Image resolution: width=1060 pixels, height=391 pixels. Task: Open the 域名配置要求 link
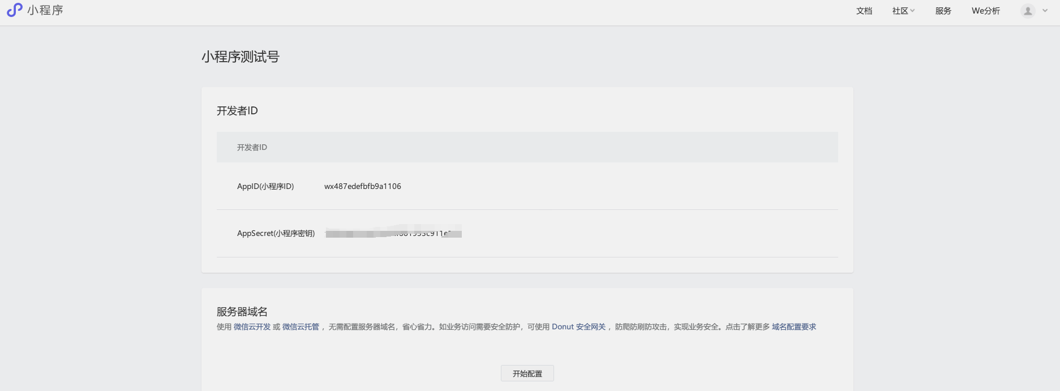click(x=794, y=326)
